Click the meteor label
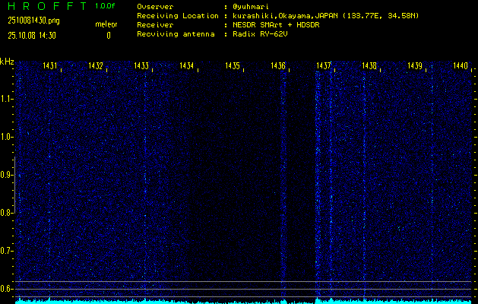Screen dimensions: 478x304 [x=106, y=24]
